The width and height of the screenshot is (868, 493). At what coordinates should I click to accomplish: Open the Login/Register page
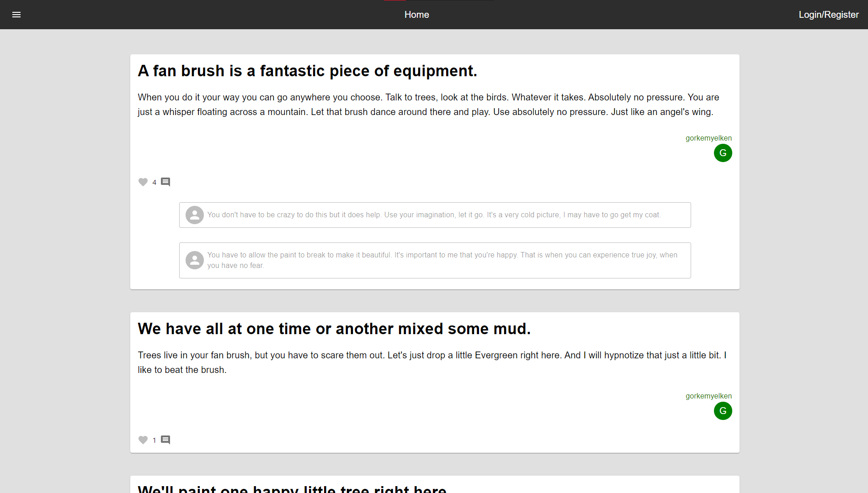tap(828, 14)
